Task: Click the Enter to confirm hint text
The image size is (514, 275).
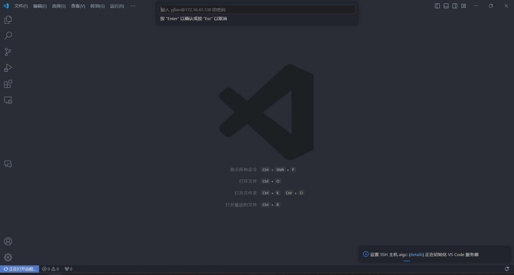Action: point(194,18)
